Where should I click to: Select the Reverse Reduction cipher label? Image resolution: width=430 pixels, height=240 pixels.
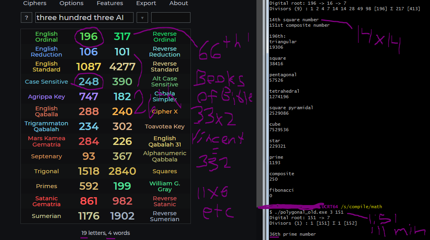[x=165, y=51]
